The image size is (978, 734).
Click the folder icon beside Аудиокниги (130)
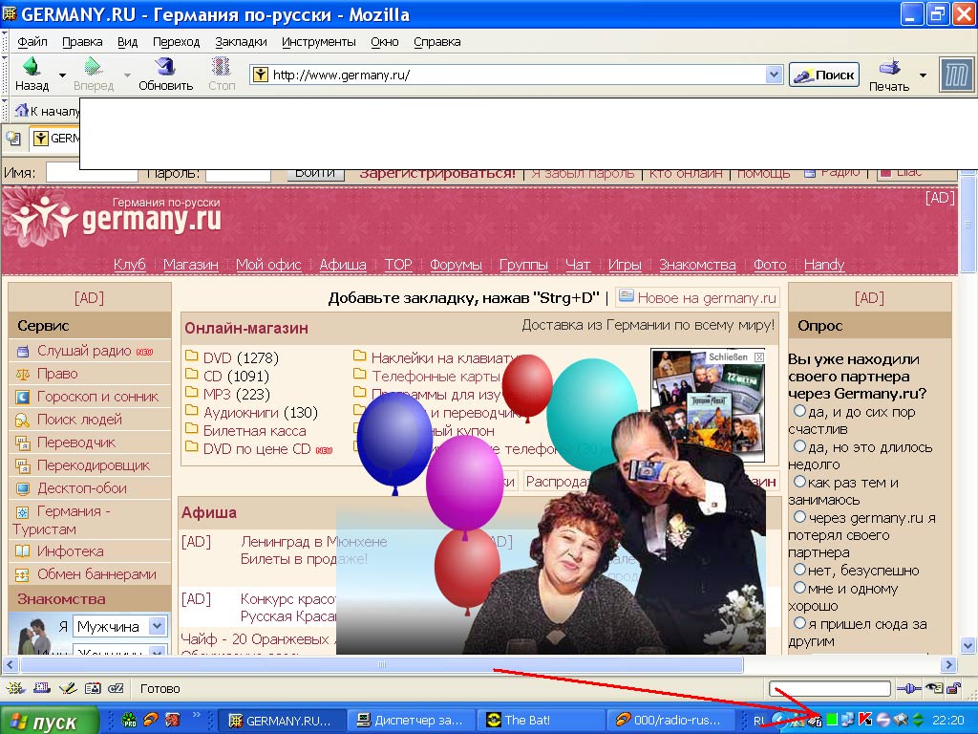click(x=191, y=411)
